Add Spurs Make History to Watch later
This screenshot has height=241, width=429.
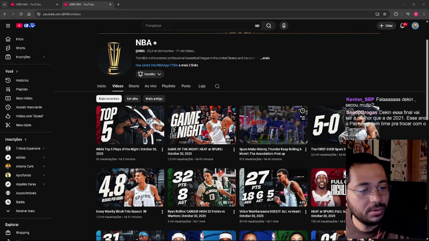pyautogui.click(x=303, y=111)
